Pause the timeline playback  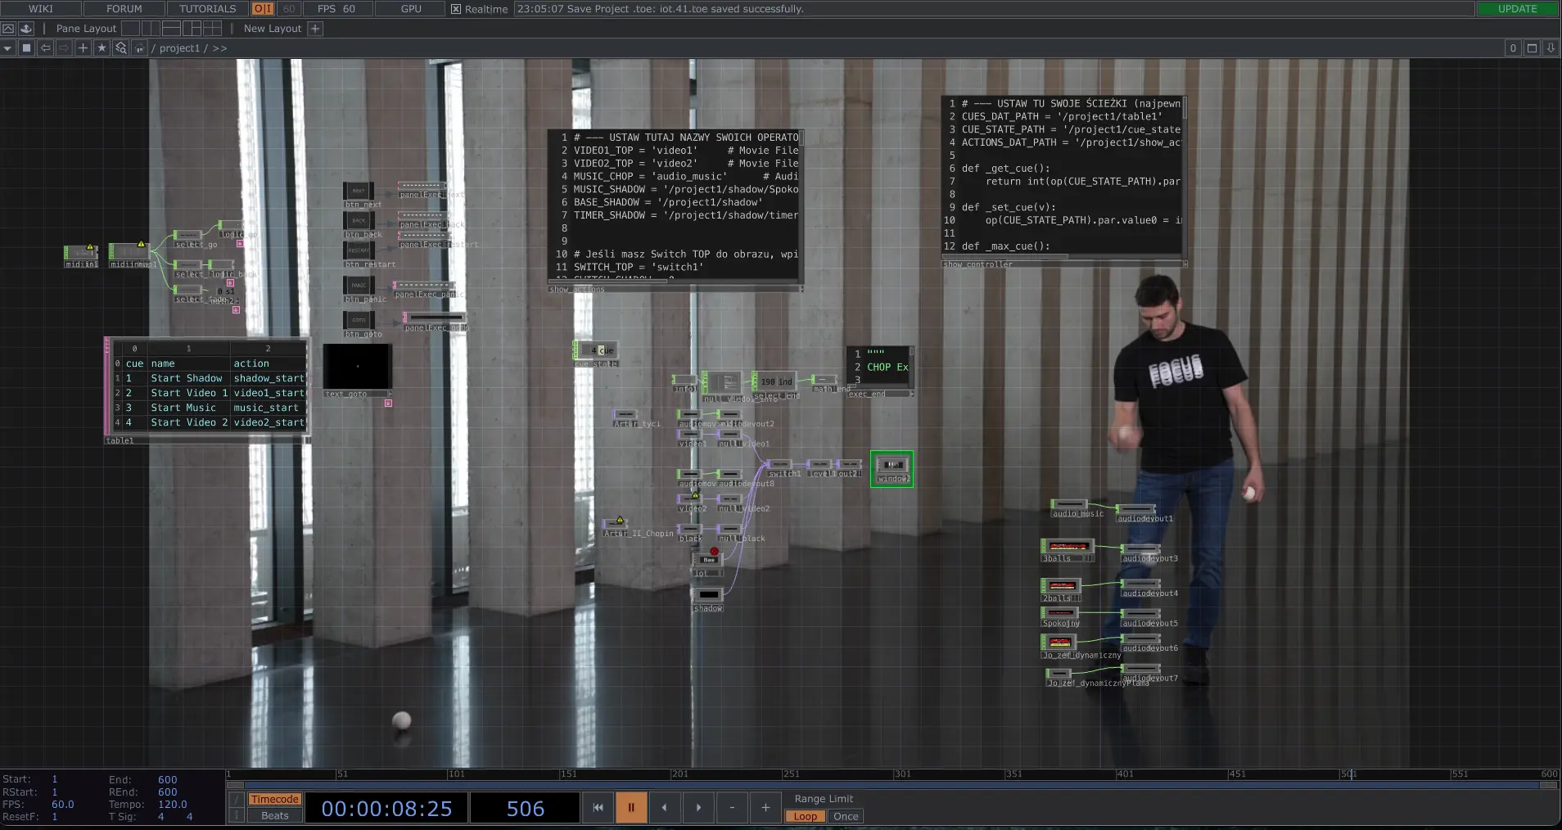(631, 807)
